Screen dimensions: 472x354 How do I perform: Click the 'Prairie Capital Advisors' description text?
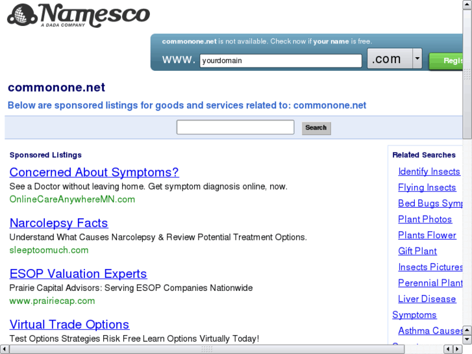click(131, 288)
